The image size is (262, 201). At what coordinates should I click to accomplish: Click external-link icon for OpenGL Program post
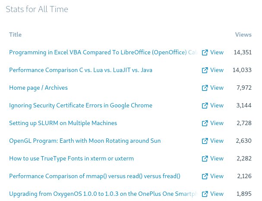click(205, 141)
